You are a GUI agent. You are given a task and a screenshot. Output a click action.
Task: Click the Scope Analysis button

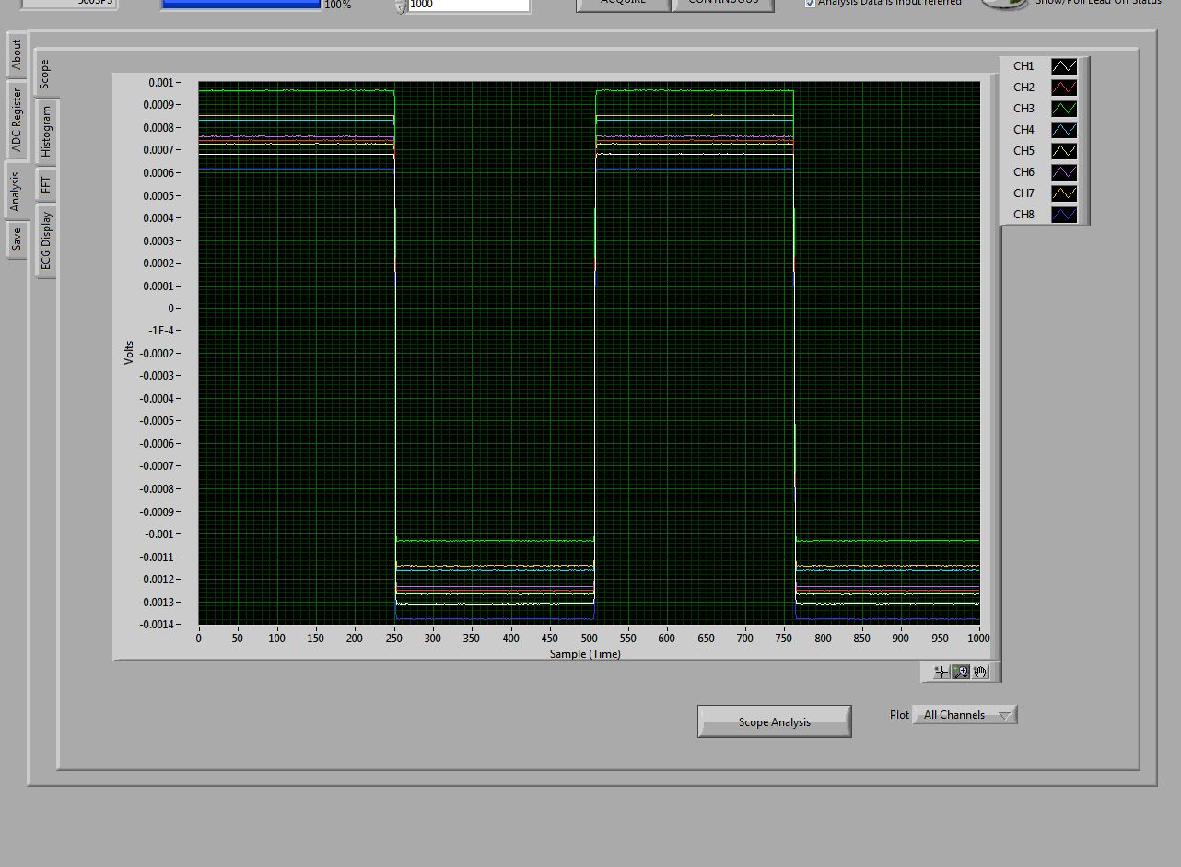tap(774, 722)
